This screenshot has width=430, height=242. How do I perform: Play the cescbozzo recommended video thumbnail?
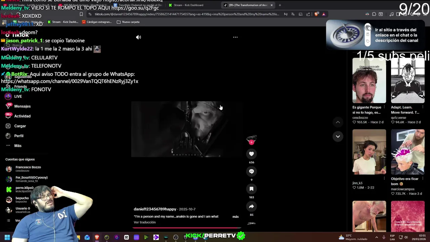pos(369,81)
